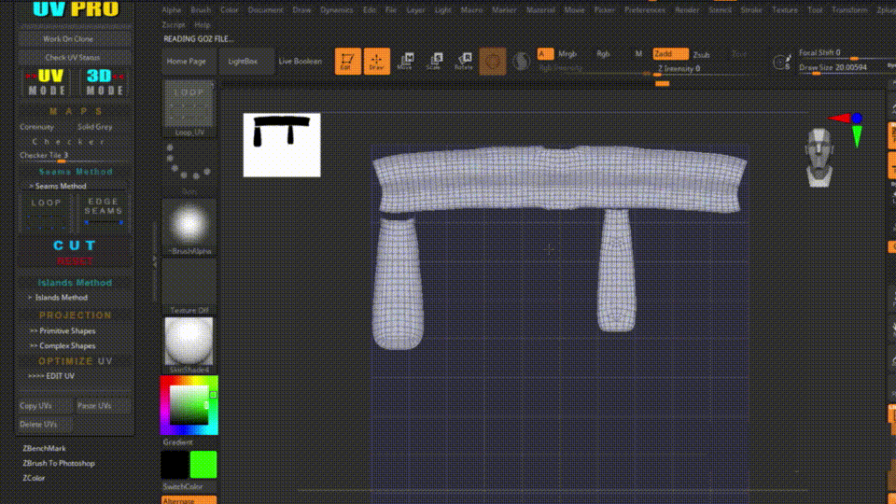
Task: Open the Texture menu
Action: click(x=785, y=10)
